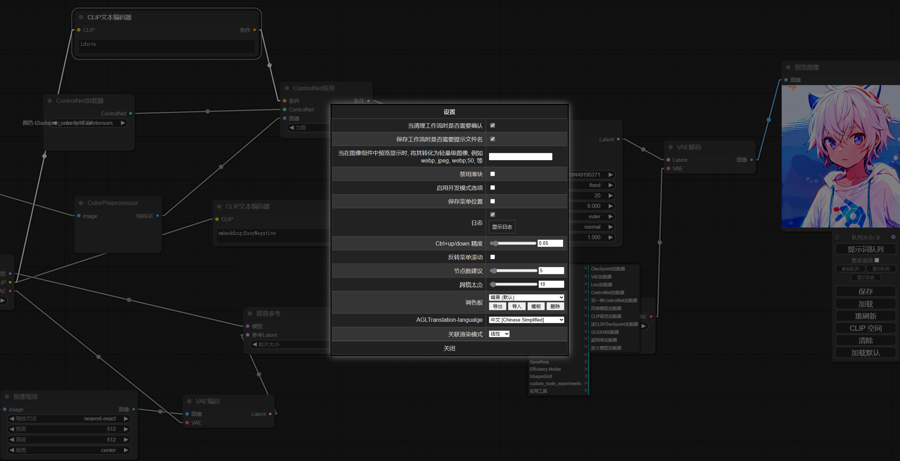Select OpenPose in the context menu

(539, 362)
